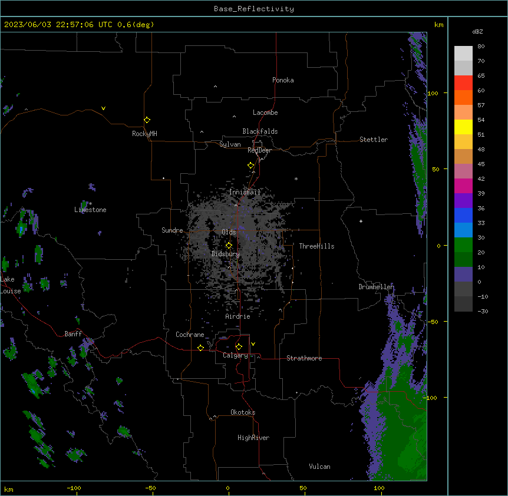Screen dimensions: 508x496
Task: Click the white caret marker southwest of Ponoka
Action: pos(215,87)
